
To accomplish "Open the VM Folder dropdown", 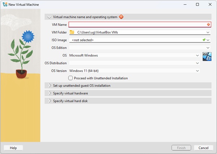I will 208,32.
